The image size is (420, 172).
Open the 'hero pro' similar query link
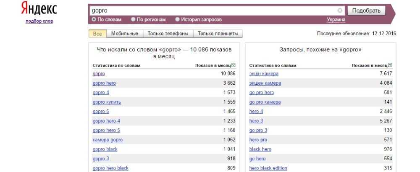[x=258, y=140]
